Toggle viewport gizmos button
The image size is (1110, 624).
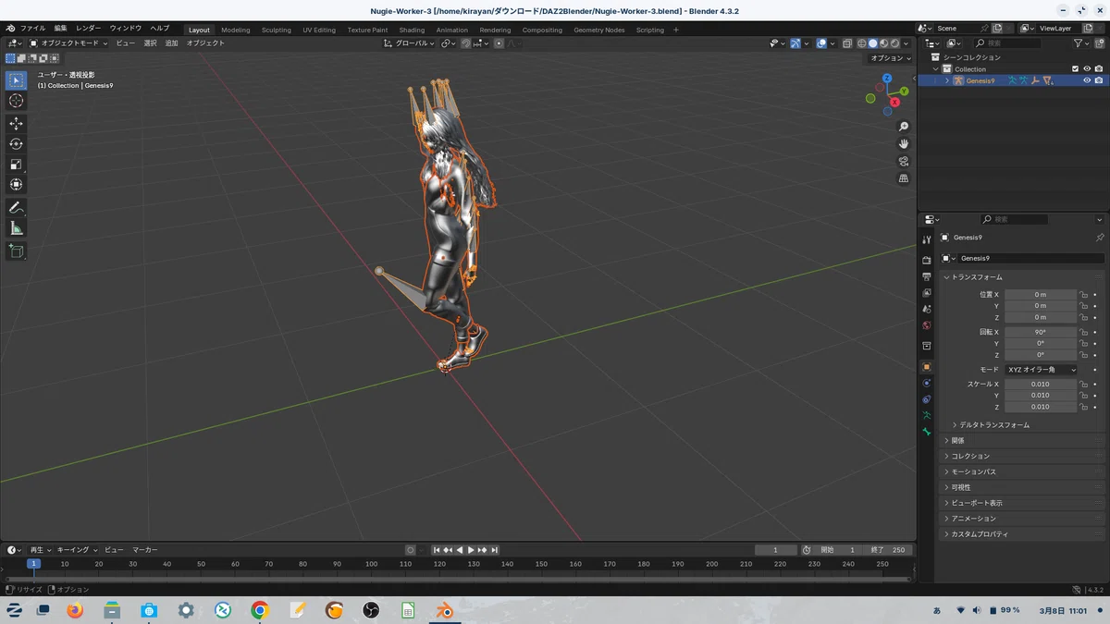795,43
